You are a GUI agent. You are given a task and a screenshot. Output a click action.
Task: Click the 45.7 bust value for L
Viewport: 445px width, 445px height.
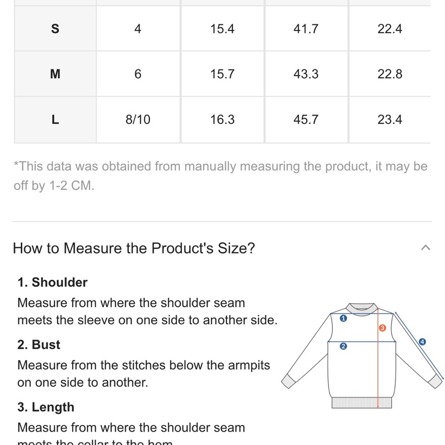coord(306,119)
